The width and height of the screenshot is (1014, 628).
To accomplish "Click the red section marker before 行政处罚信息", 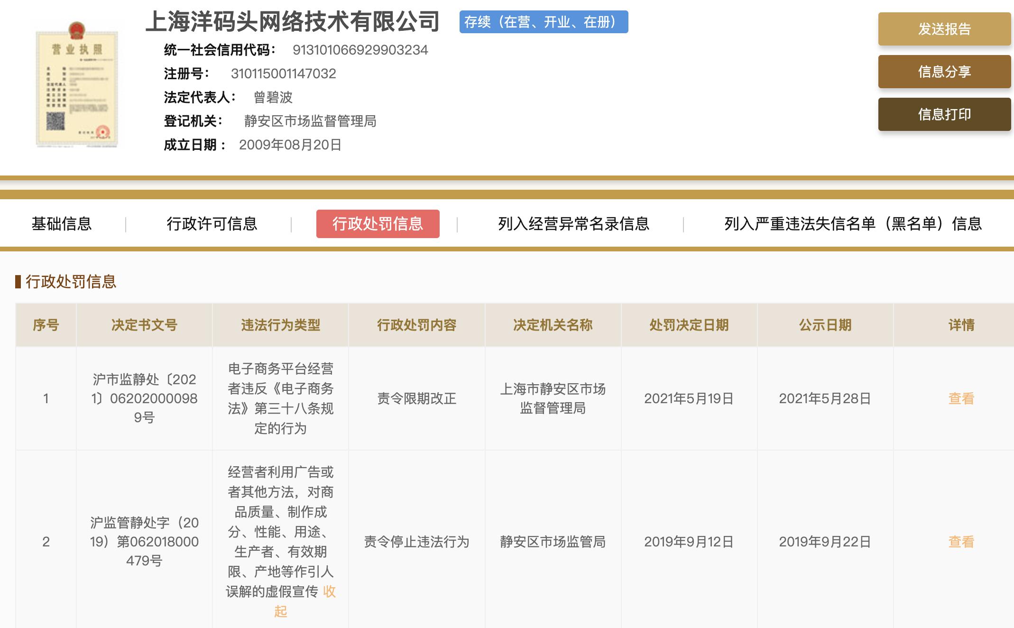I will 18,282.
